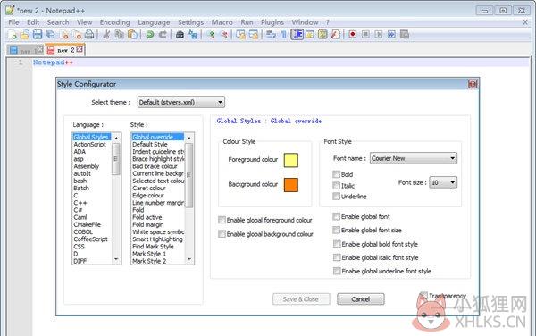The height and width of the screenshot is (336, 536).
Task: Save the current file via toolbar
Action: coord(38,35)
